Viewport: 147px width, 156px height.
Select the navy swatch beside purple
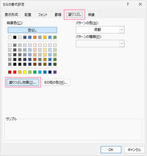click(x=50, y=72)
